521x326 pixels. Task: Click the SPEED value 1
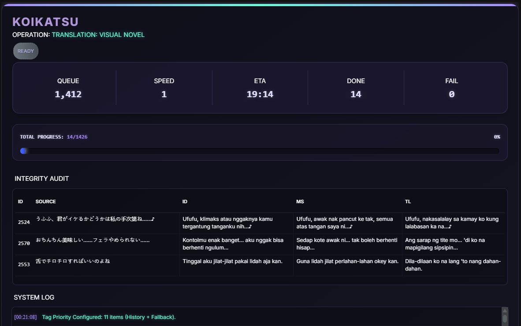click(164, 95)
